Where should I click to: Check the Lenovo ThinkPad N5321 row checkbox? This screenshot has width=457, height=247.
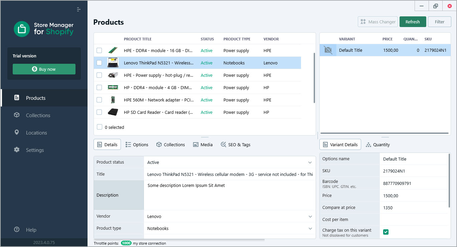click(99, 63)
